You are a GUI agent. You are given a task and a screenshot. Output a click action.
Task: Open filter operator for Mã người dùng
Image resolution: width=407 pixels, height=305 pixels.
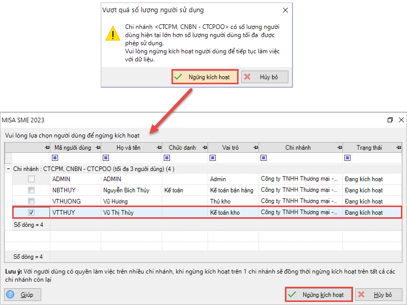pos(55,158)
